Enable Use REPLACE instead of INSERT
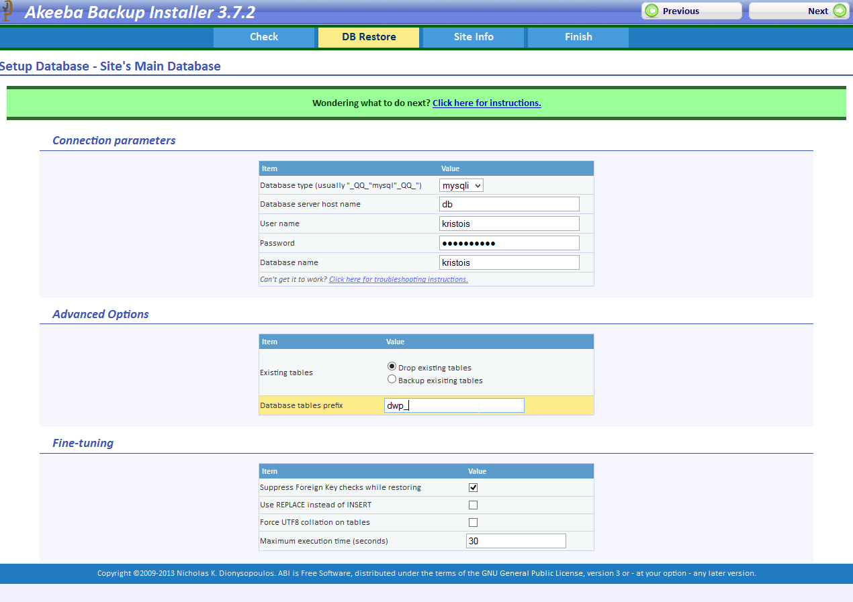Image resolution: width=853 pixels, height=602 pixels. click(x=474, y=505)
